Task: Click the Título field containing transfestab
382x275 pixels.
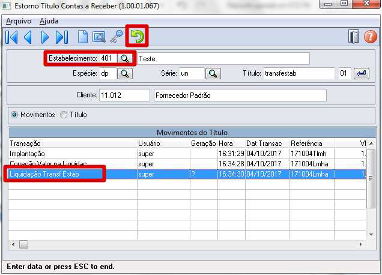Action: (x=299, y=73)
